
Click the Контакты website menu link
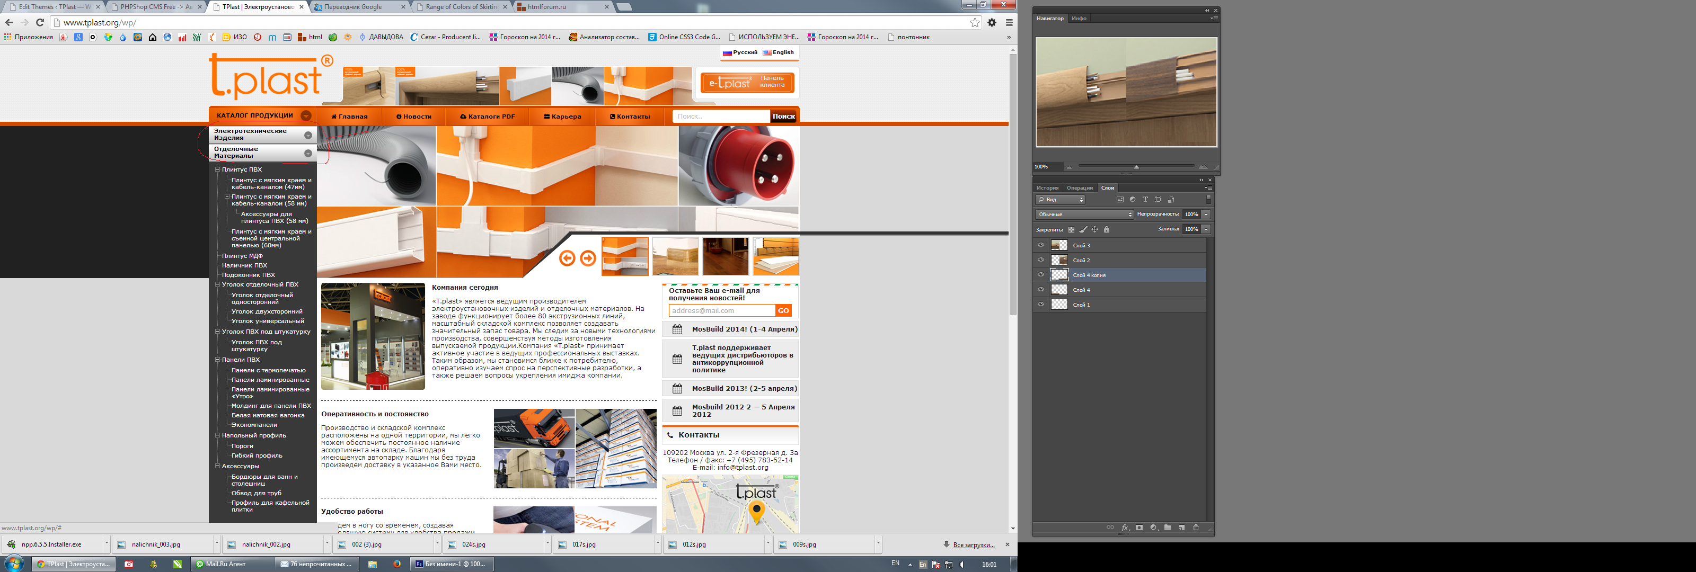630,117
